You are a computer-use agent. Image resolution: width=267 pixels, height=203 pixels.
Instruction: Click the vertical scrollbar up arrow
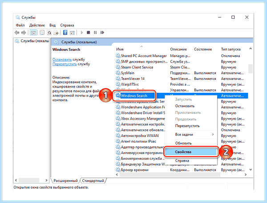[x=251, y=49]
